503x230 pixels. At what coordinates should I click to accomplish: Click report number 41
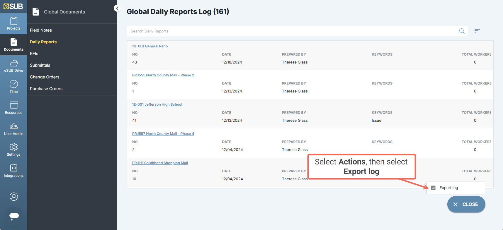pos(134,120)
